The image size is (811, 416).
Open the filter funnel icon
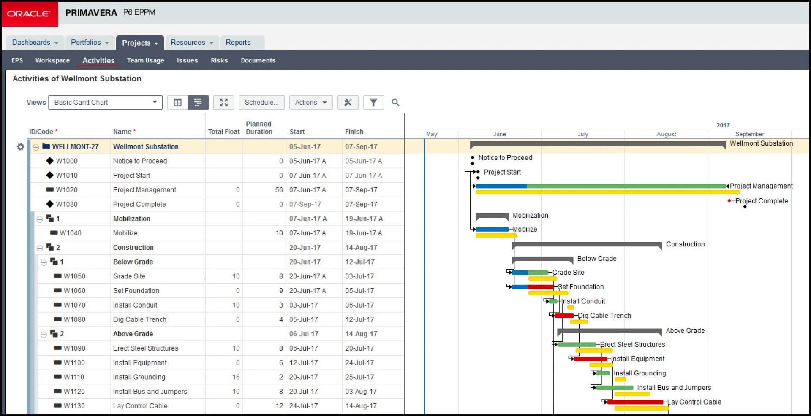373,103
